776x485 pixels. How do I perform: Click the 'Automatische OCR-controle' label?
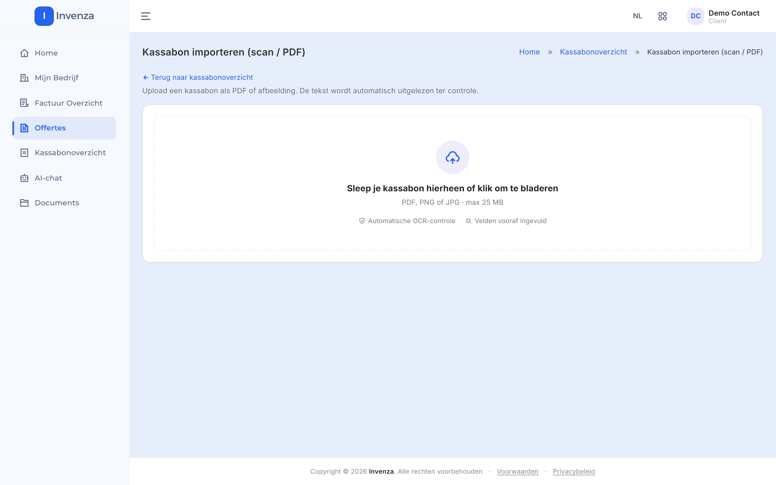click(411, 221)
